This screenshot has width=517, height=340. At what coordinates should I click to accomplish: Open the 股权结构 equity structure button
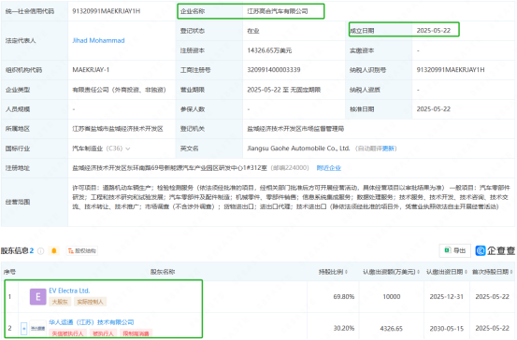81,251
